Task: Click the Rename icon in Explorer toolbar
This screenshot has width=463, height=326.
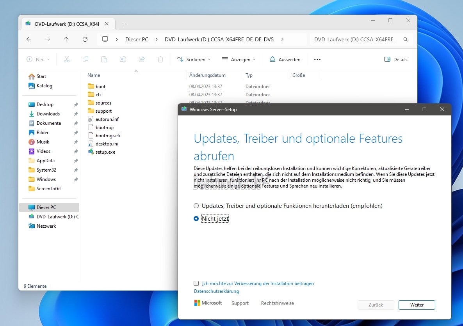Action: click(x=123, y=59)
